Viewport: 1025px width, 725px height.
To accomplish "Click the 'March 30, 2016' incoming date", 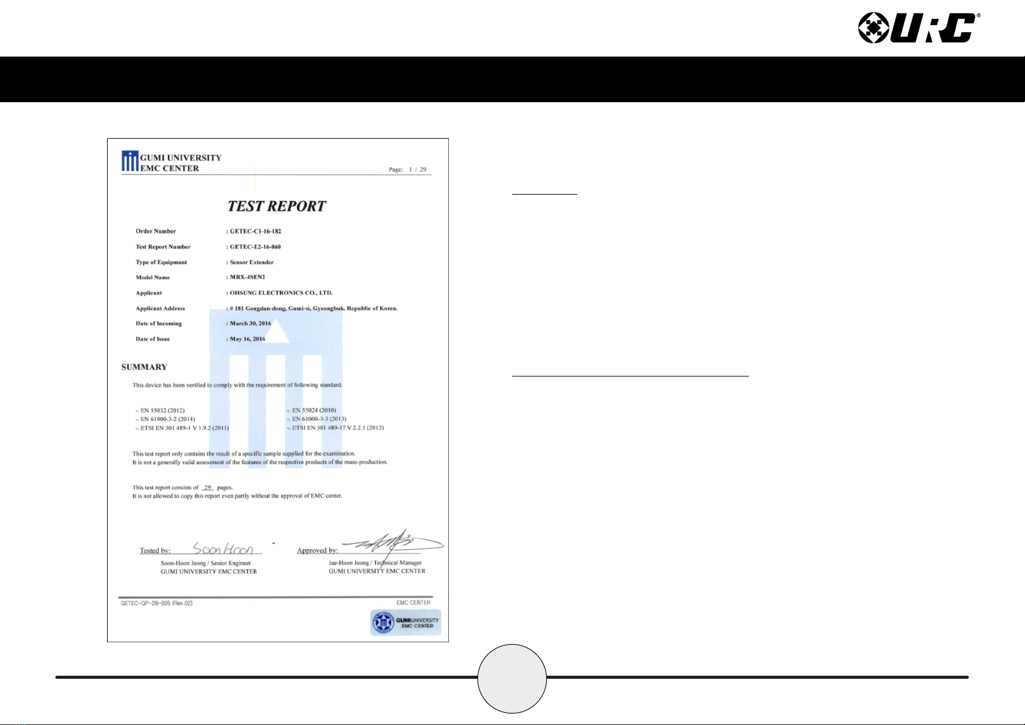I will (251, 324).
